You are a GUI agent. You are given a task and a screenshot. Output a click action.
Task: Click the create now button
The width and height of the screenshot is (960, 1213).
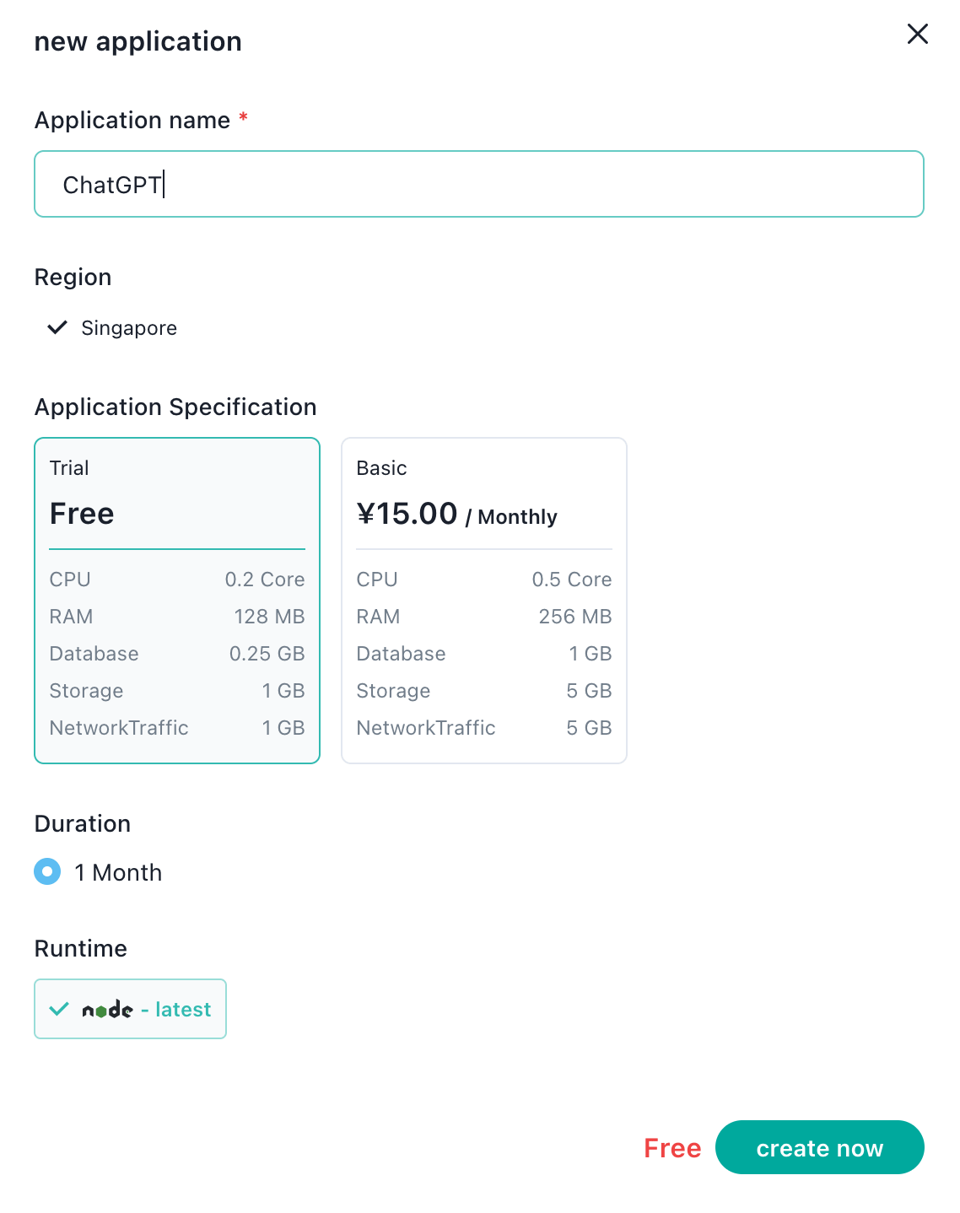[820, 1147]
